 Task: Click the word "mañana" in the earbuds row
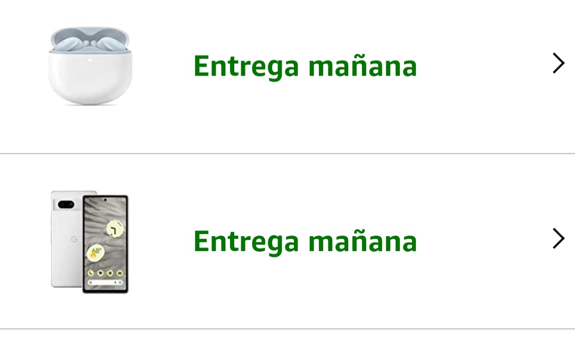[x=363, y=66]
